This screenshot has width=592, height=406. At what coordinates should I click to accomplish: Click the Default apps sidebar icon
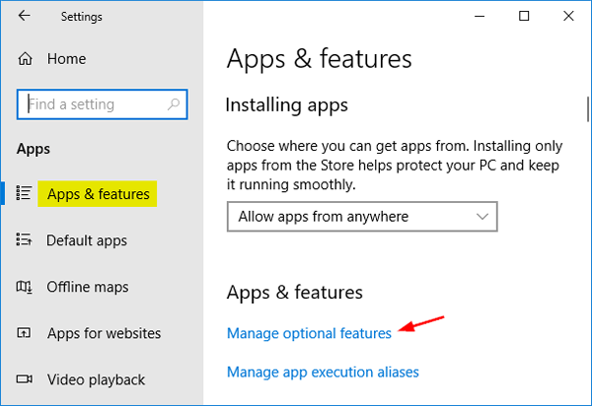pos(26,240)
